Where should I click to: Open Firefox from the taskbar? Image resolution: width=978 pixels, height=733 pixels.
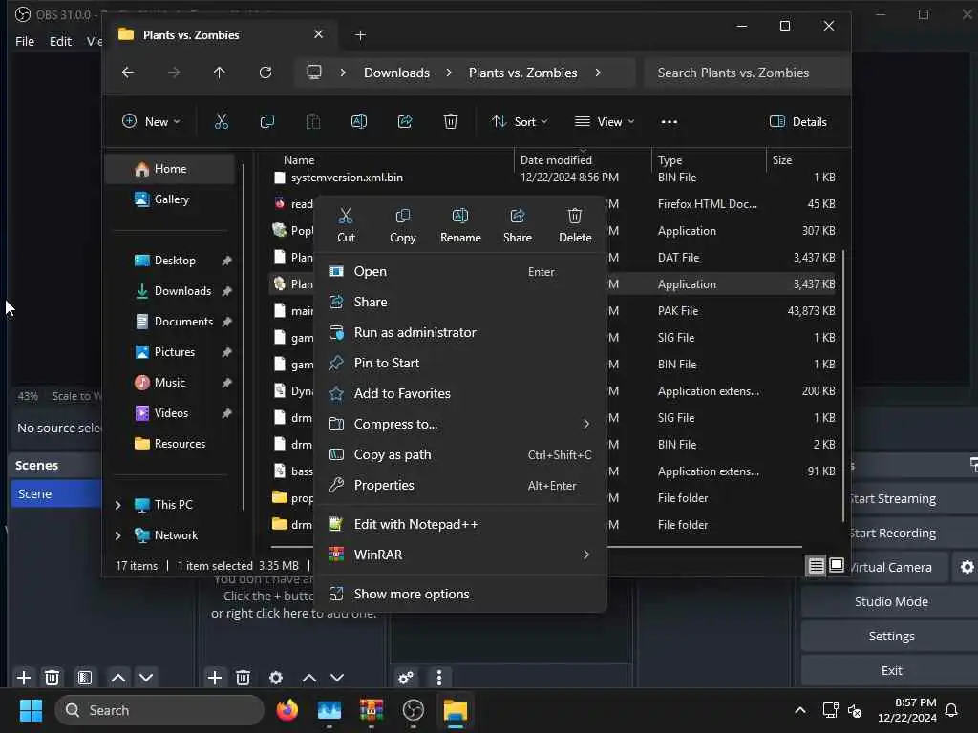coord(287,710)
